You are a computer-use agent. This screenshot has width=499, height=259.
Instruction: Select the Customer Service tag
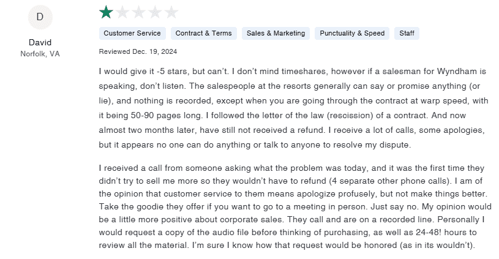tap(132, 33)
